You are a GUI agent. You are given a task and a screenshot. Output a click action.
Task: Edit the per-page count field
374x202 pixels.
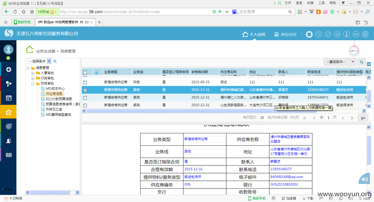point(262,118)
